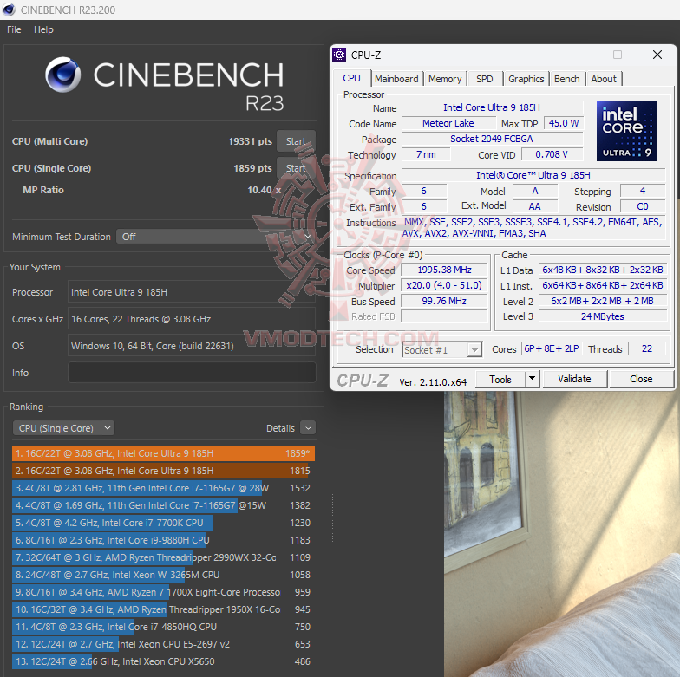Select the Core i9-9880H ranking row
Image resolution: width=680 pixels, height=677 pixels.
[163, 540]
